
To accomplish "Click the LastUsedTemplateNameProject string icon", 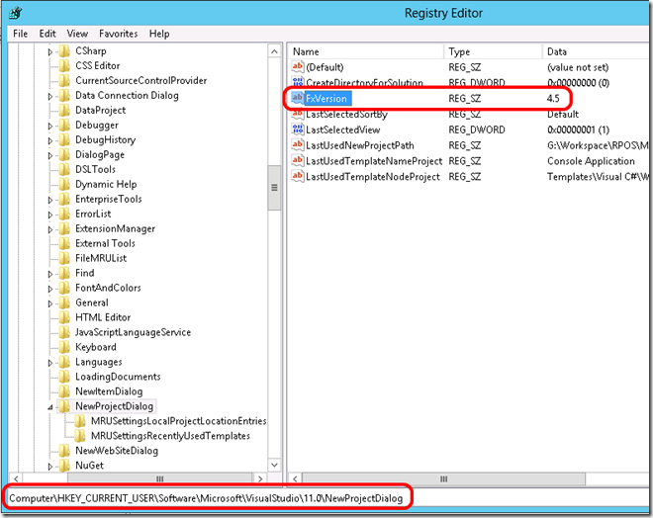I will click(x=298, y=160).
